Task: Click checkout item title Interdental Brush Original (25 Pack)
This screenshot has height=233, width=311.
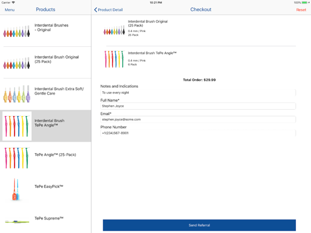Action: pyautogui.click(x=148, y=24)
